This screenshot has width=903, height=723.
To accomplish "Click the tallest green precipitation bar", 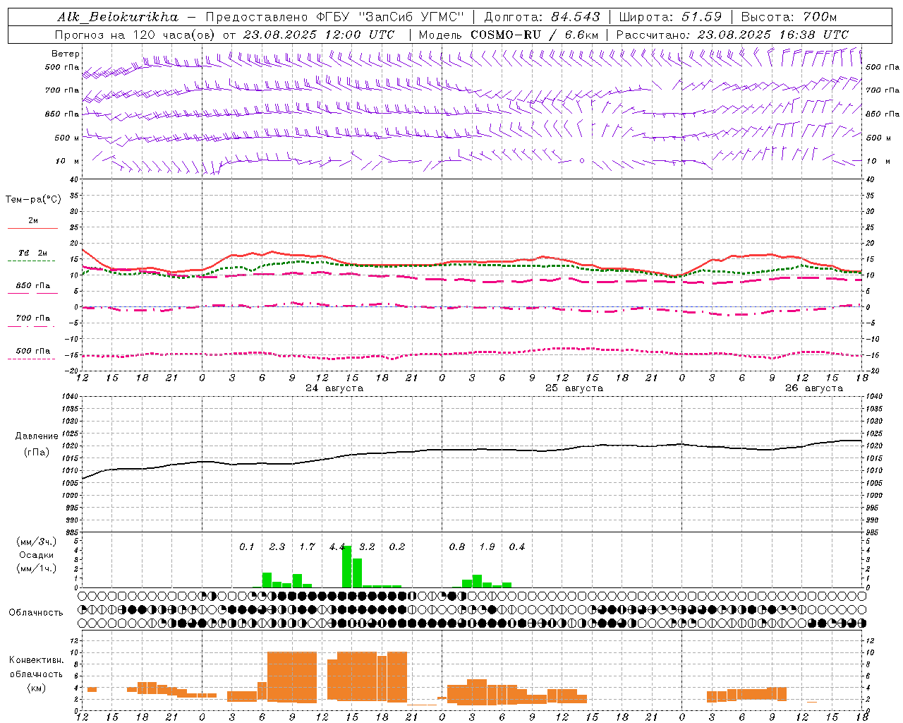I will 346,567.
